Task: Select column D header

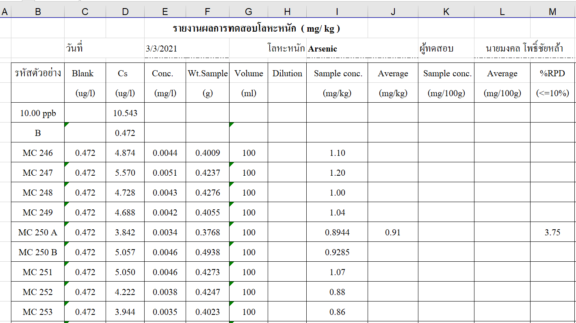Action: [125, 12]
